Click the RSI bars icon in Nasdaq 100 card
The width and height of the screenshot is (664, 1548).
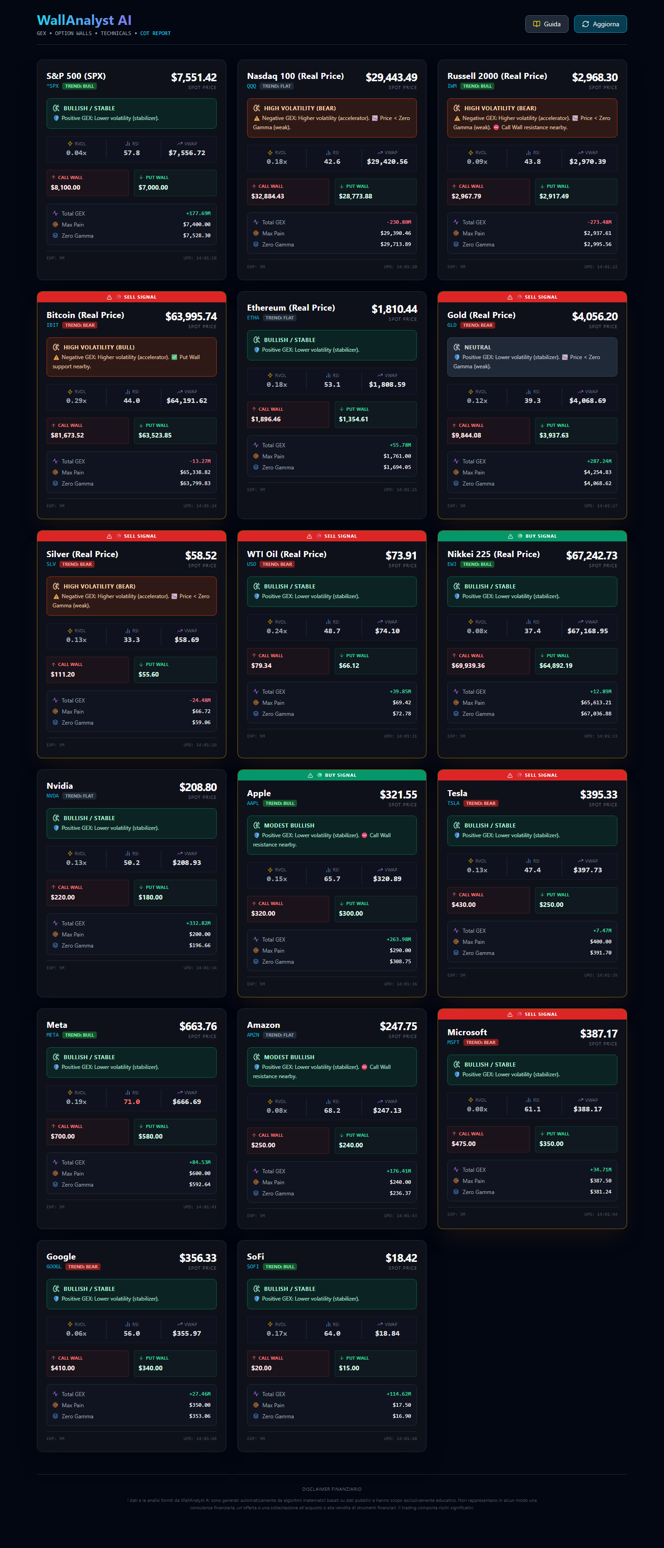click(328, 153)
